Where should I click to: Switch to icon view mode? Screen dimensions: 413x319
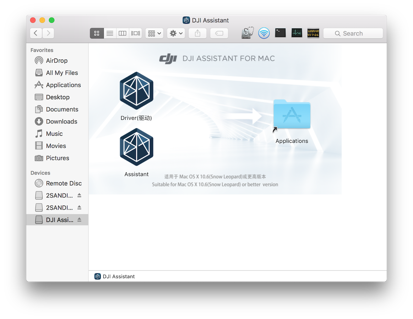97,33
